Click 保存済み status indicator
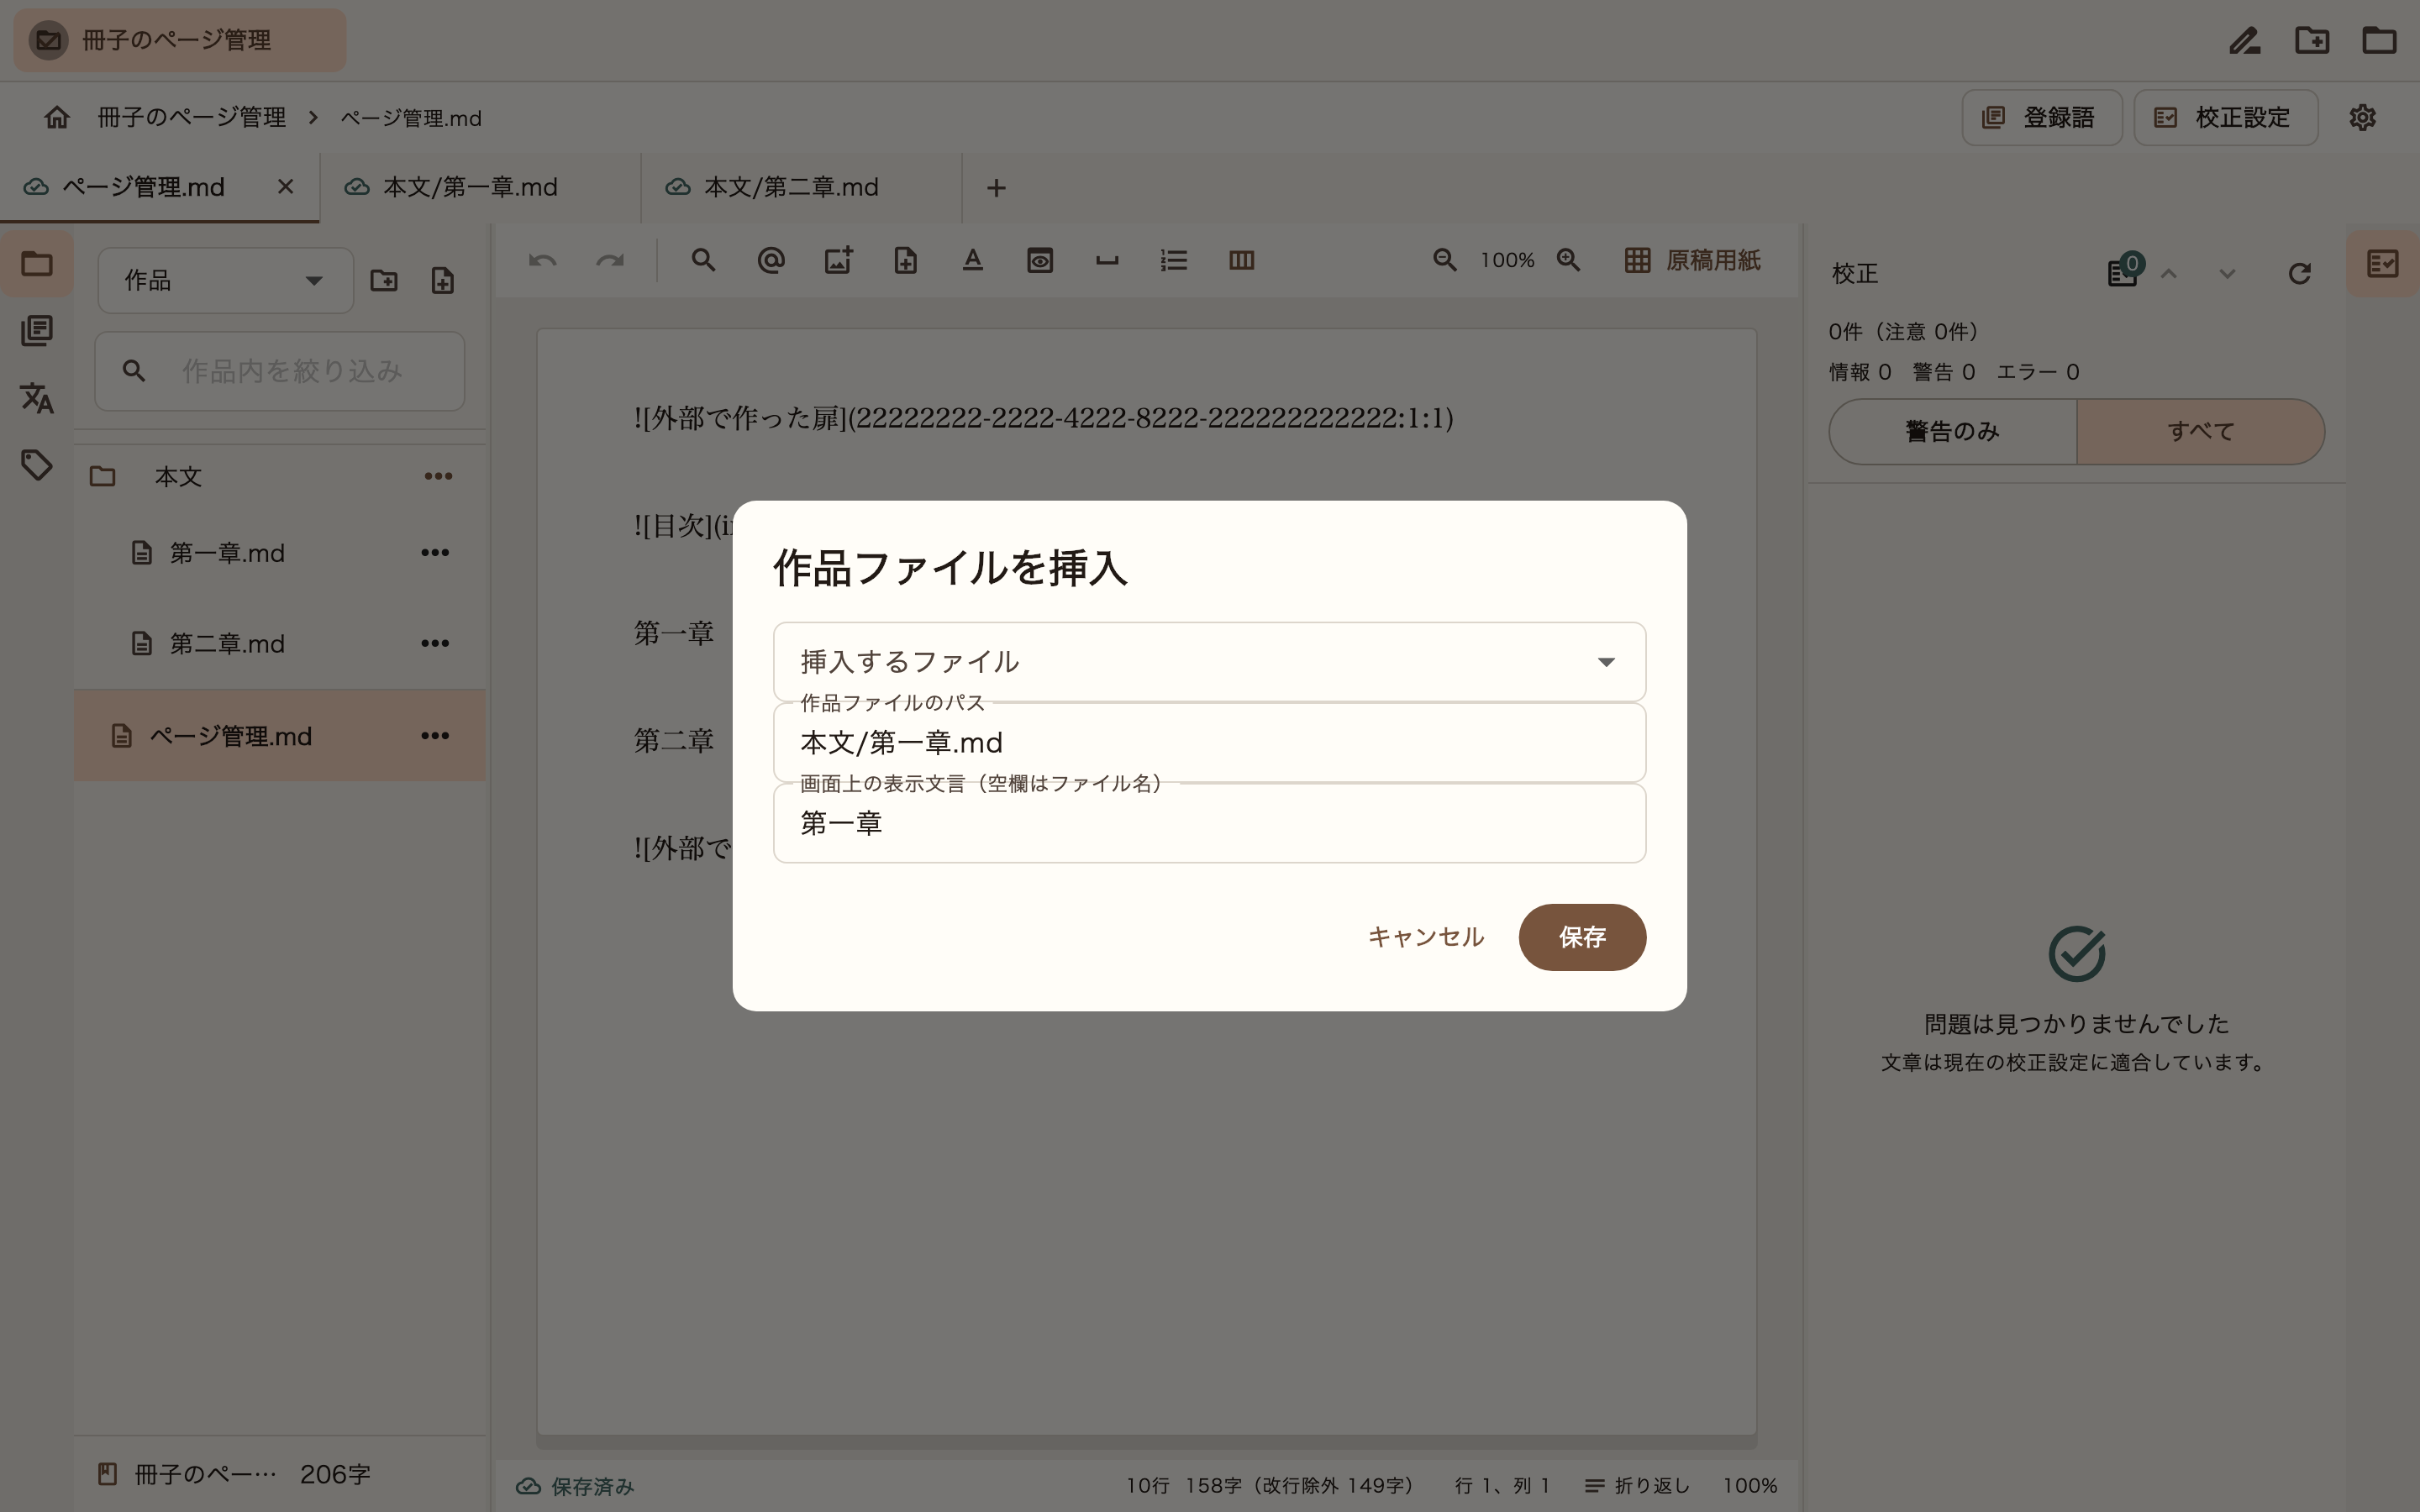The width and height of the screenshot is (2420, 1512). click(575, 1487)
